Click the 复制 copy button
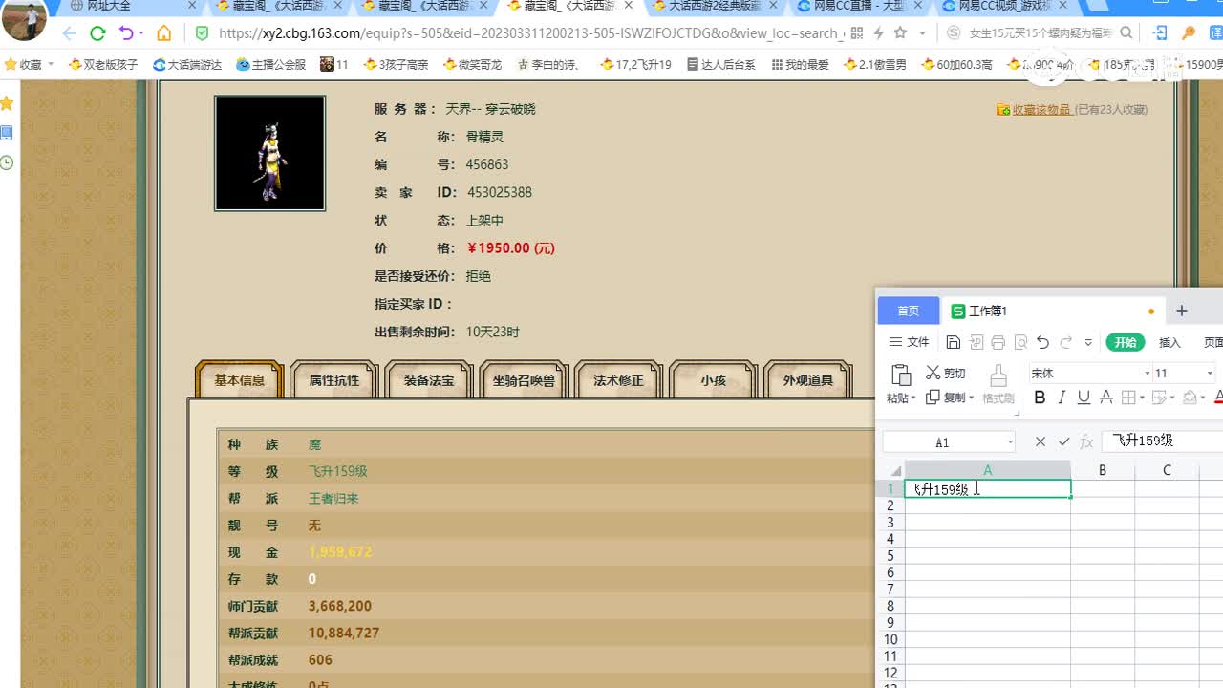Viewport: 1223px width, 688px height. click(946, 398)
